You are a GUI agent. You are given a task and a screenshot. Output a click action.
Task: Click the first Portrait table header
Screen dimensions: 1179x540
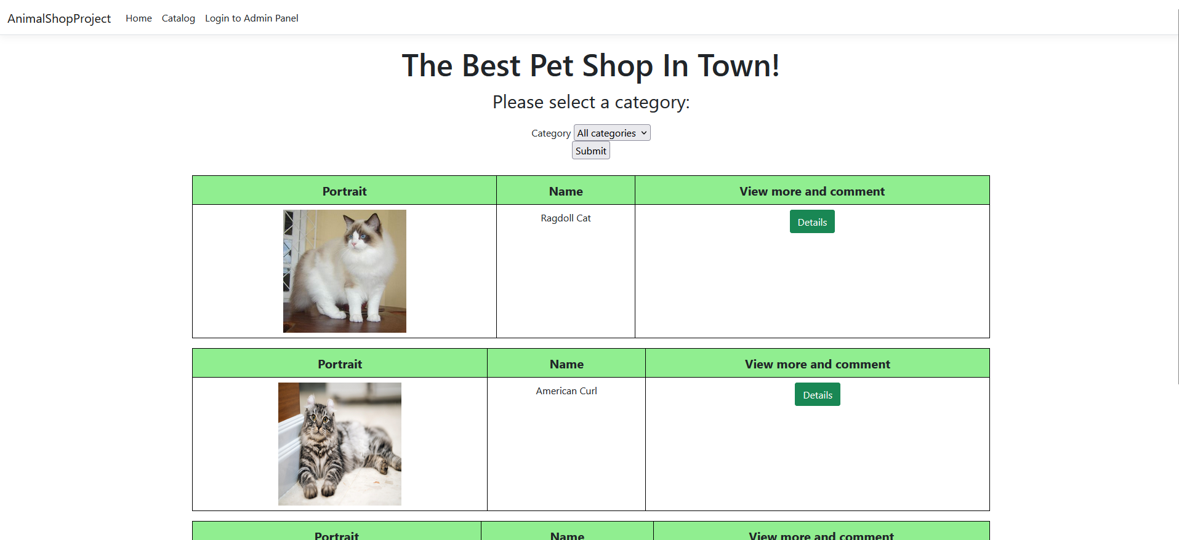tap(344, 191)
